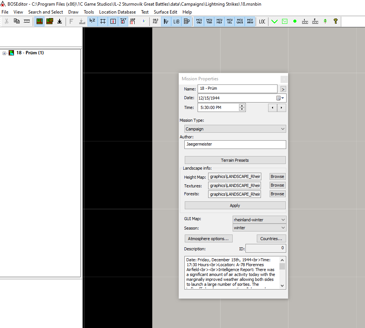
Task: Browse for the Height Map file
Action: 277,176
